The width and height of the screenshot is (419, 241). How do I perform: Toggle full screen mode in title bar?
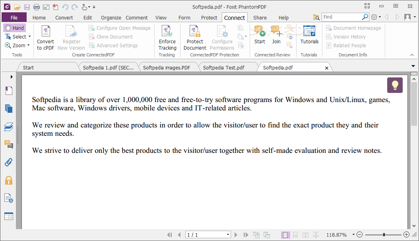click(367, 6)
